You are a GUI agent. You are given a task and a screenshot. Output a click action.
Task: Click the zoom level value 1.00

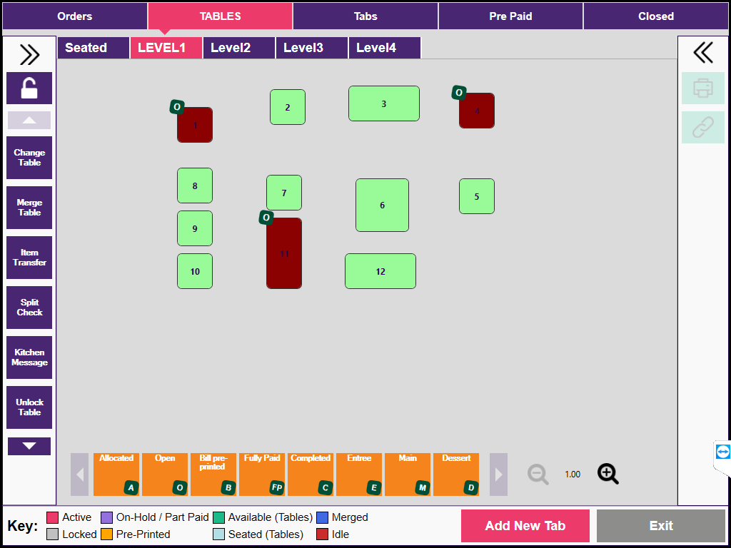click(573, 475)
